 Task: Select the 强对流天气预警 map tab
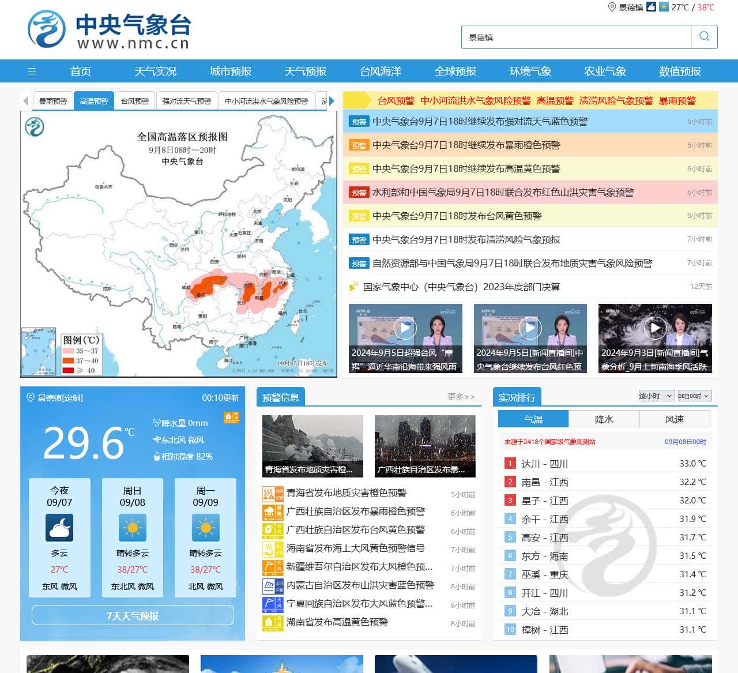coord(186,101)
